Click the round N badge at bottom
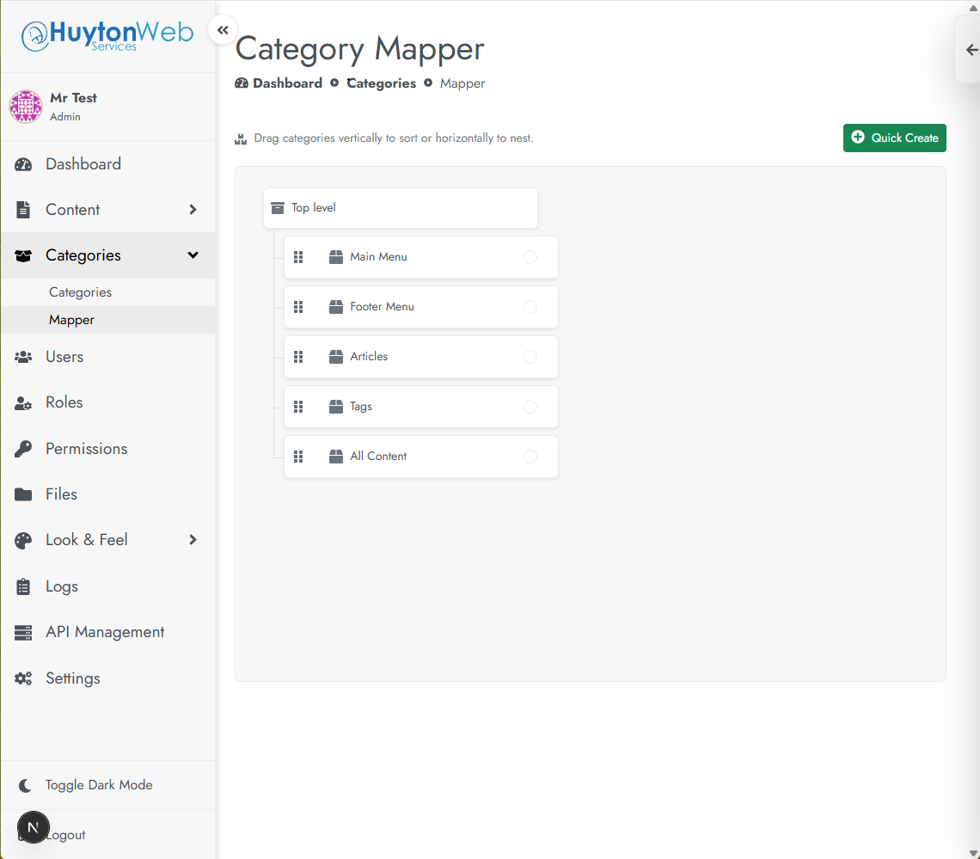This screenshot has width=980, height=859. 34,827
